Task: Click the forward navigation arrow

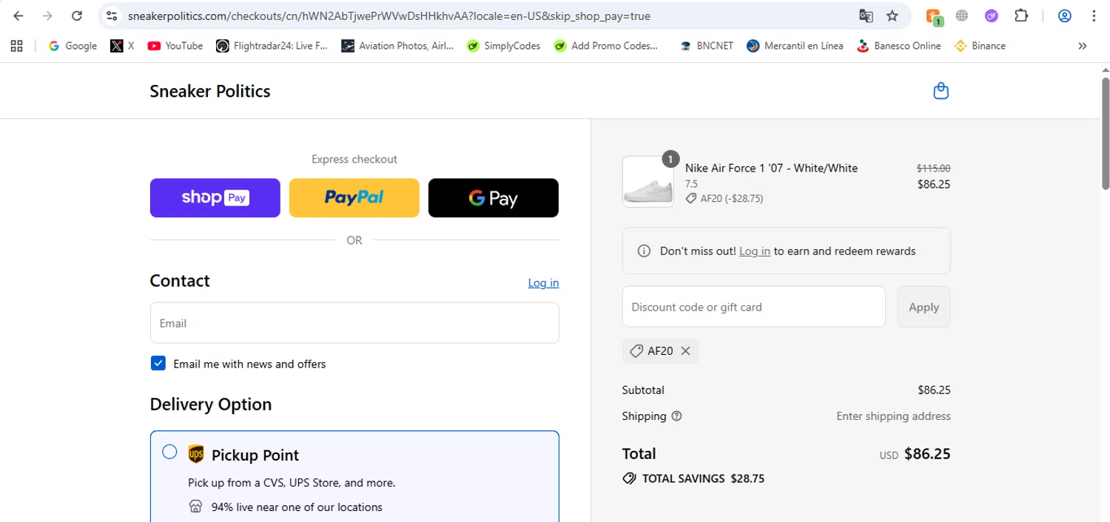Action: (x=47, y=16)
